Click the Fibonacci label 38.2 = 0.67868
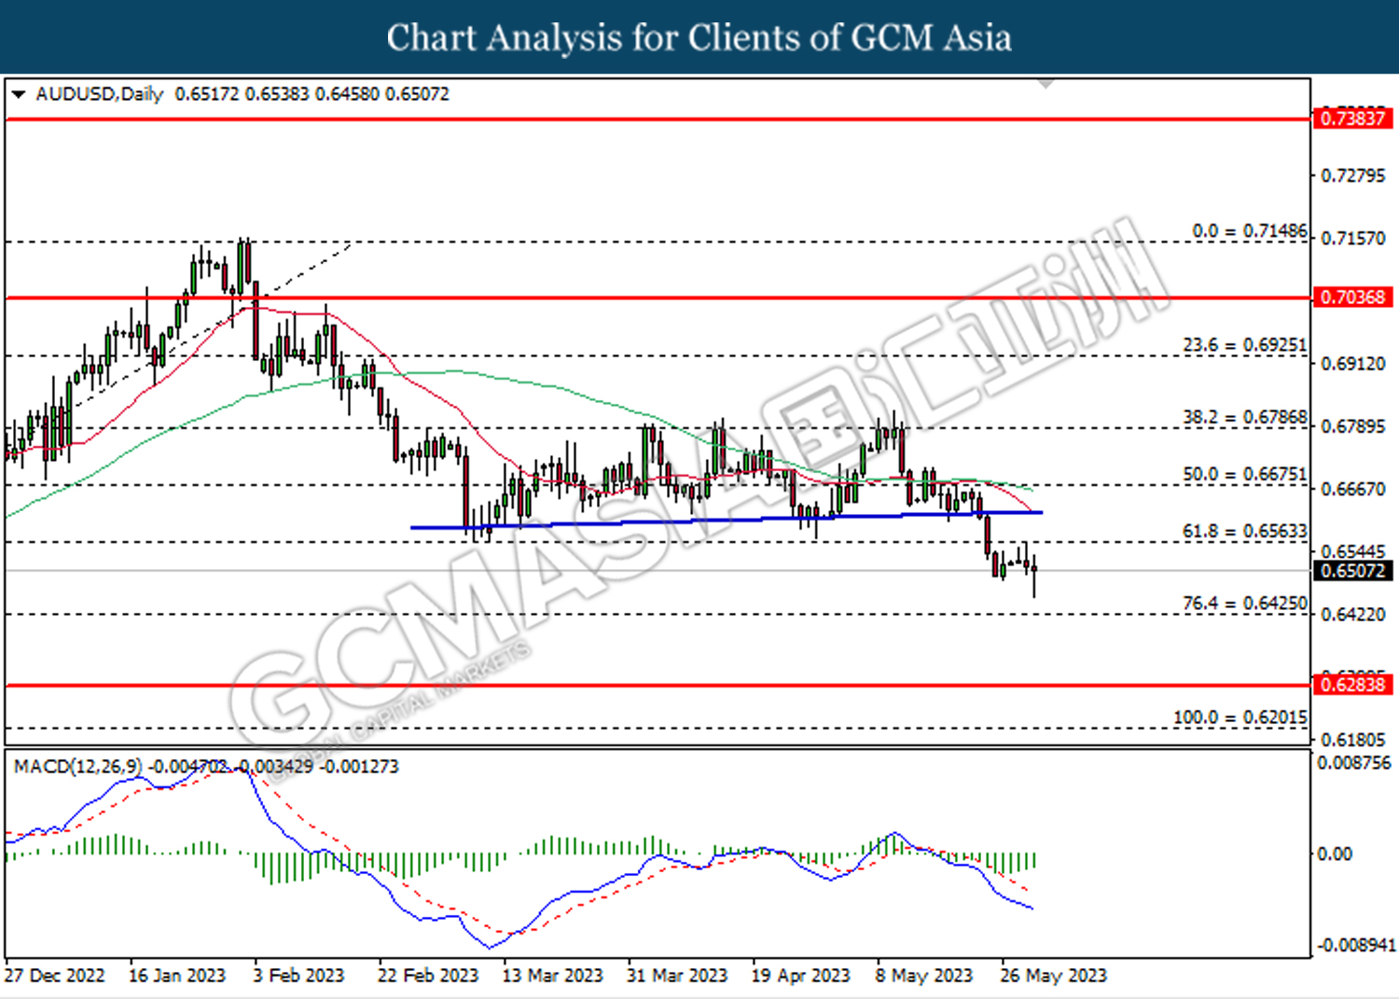Viewport: 1399px width, 999px height. (1245, 417)
